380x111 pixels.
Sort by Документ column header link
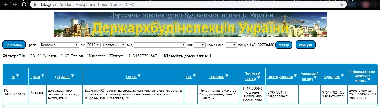[62, 77]
